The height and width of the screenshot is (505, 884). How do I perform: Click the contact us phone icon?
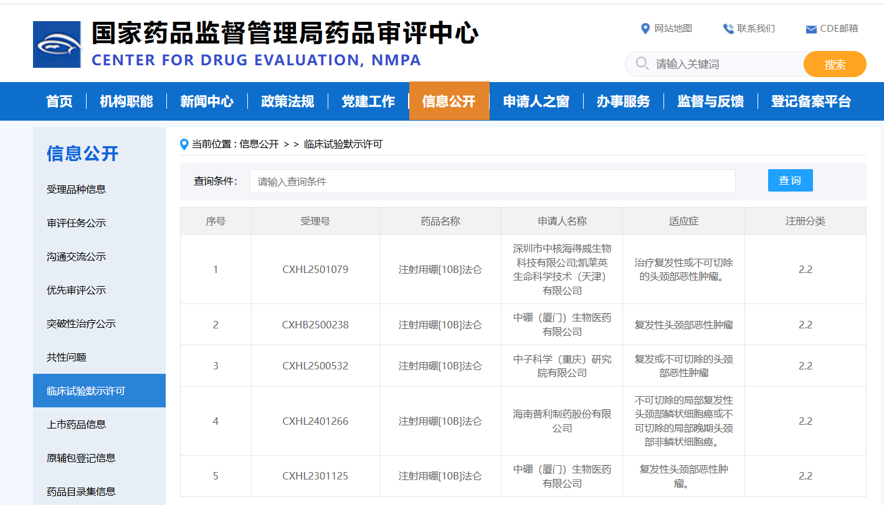(728, 29)
